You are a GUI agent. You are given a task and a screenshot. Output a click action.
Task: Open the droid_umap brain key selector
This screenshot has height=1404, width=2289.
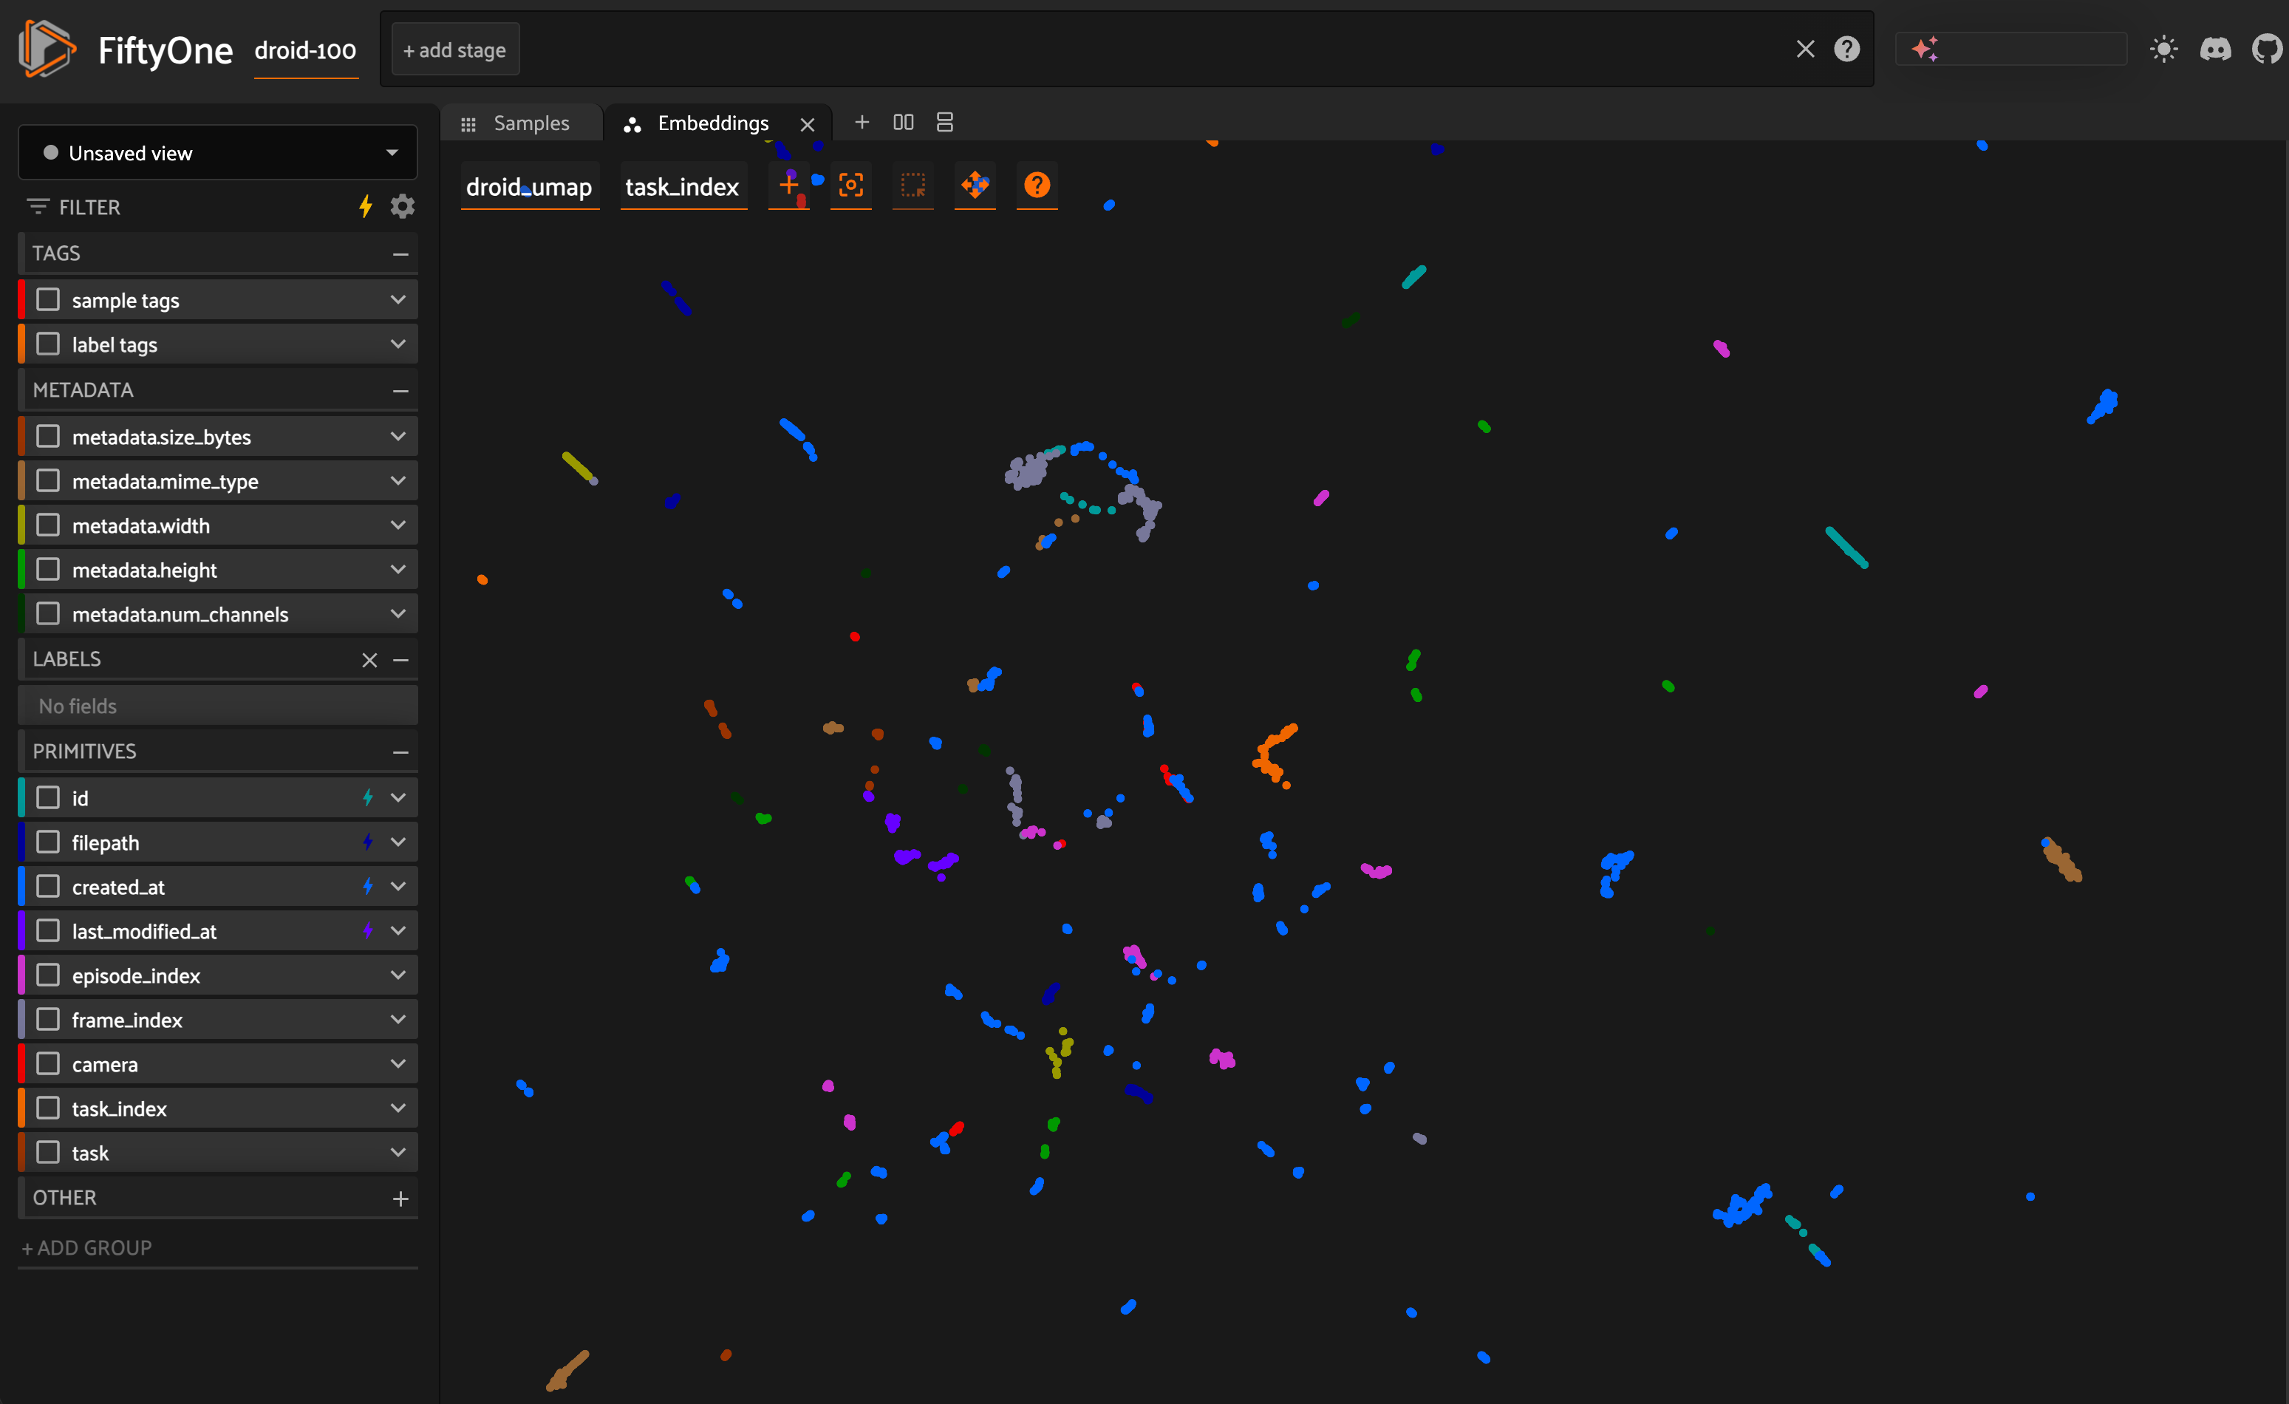(530, 187)
